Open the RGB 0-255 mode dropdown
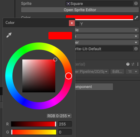The height and width of the screenshot is (137, 140). pyautogui.click(x=59, y=116)
